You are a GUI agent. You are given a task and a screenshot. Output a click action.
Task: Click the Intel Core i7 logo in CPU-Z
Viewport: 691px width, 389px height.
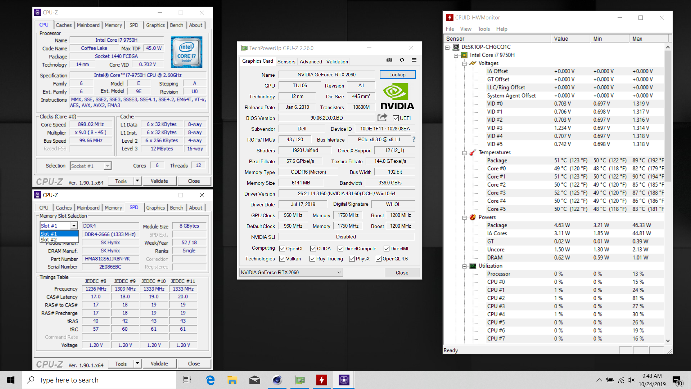pos(186,52)
